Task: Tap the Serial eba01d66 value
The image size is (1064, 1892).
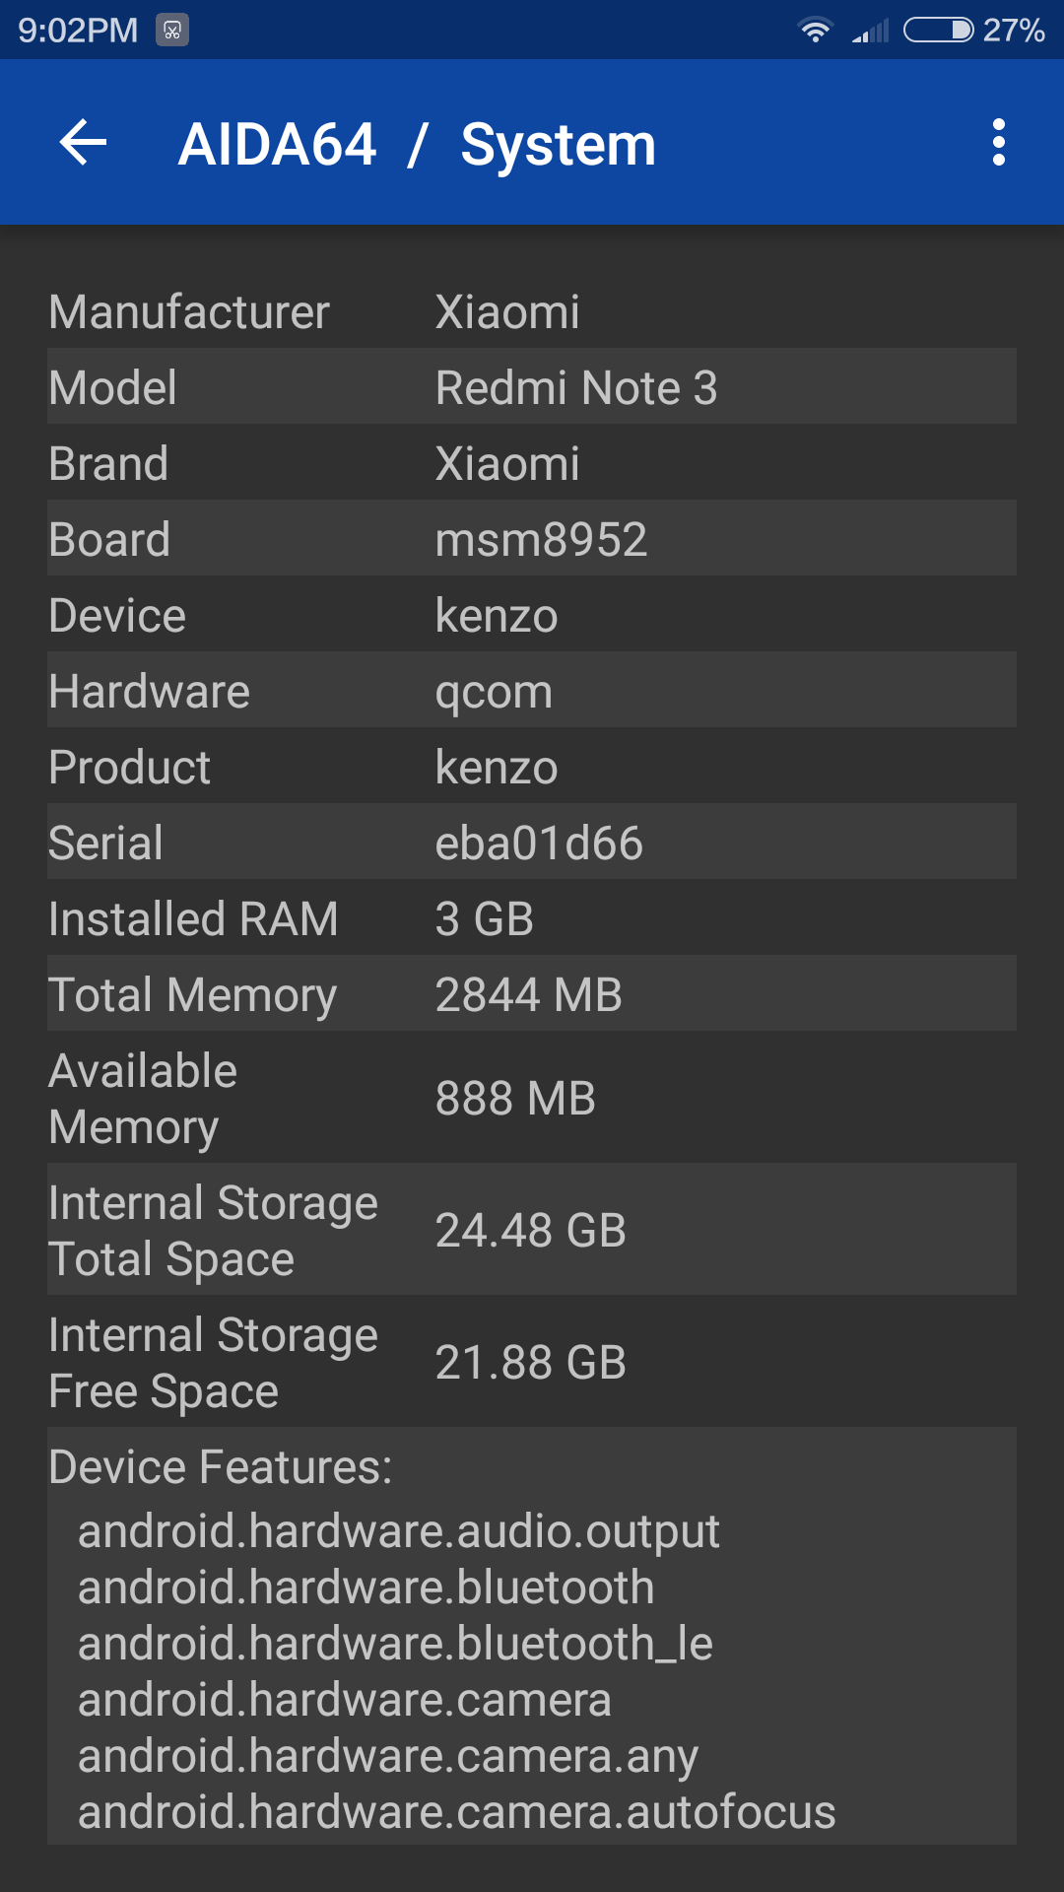Action: tap(539, 843)
